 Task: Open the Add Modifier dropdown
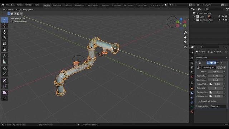211,57
